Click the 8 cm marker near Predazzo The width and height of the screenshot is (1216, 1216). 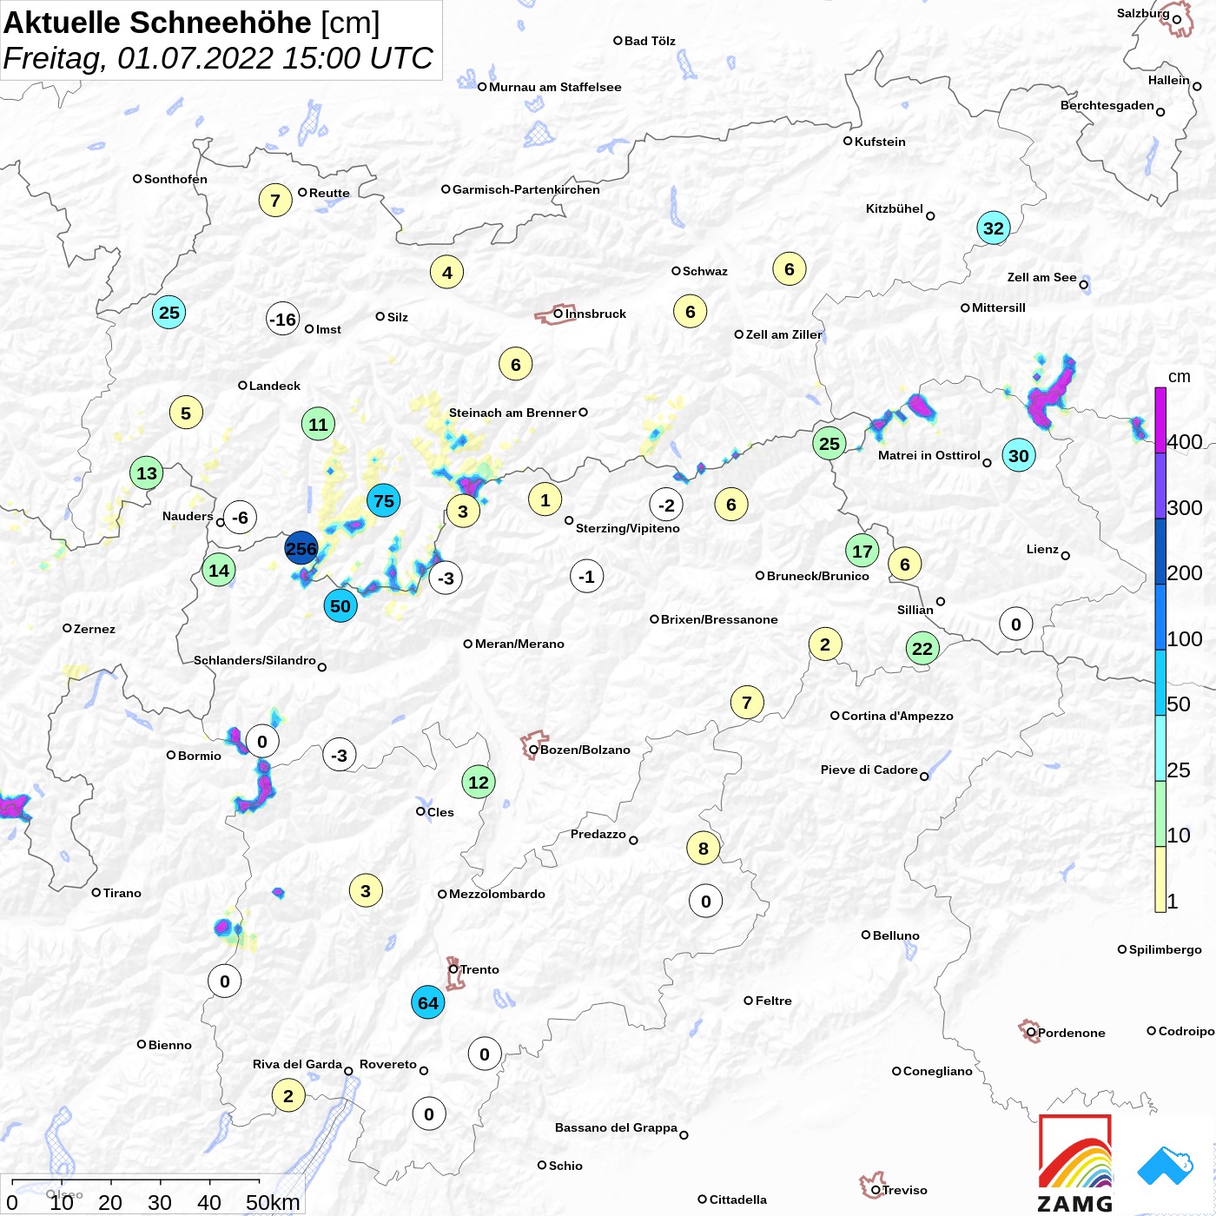704,849
